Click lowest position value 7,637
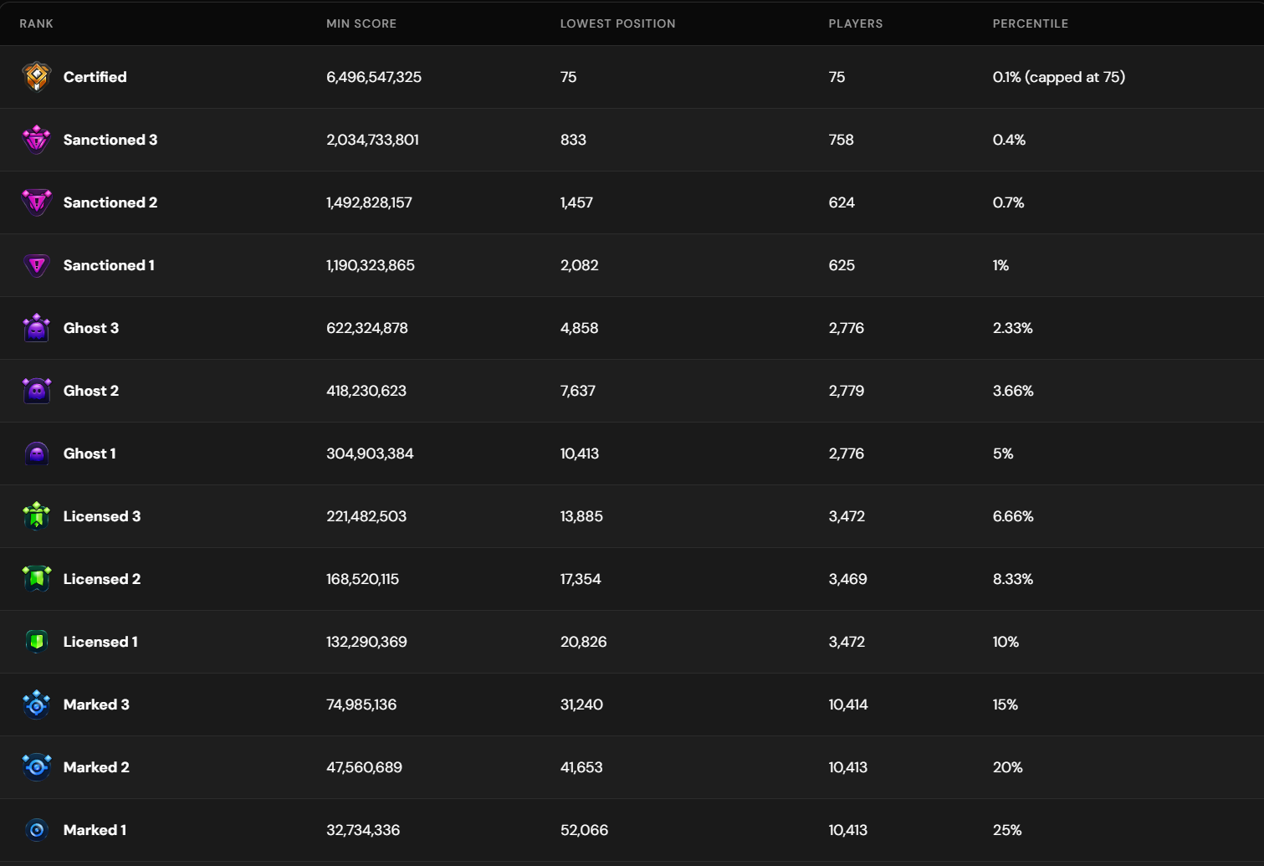The width and height of the screenshot is (1264, 866). (x=577, y=391)
